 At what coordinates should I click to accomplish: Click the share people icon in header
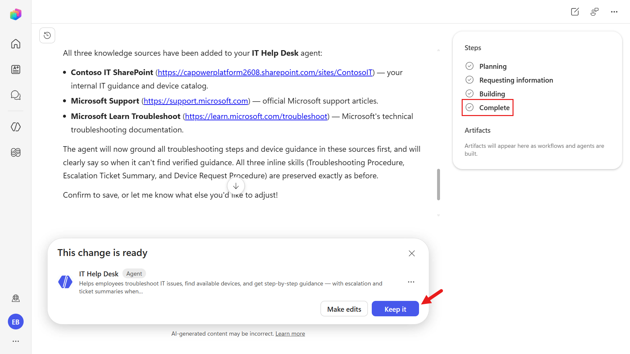[595, 12]
